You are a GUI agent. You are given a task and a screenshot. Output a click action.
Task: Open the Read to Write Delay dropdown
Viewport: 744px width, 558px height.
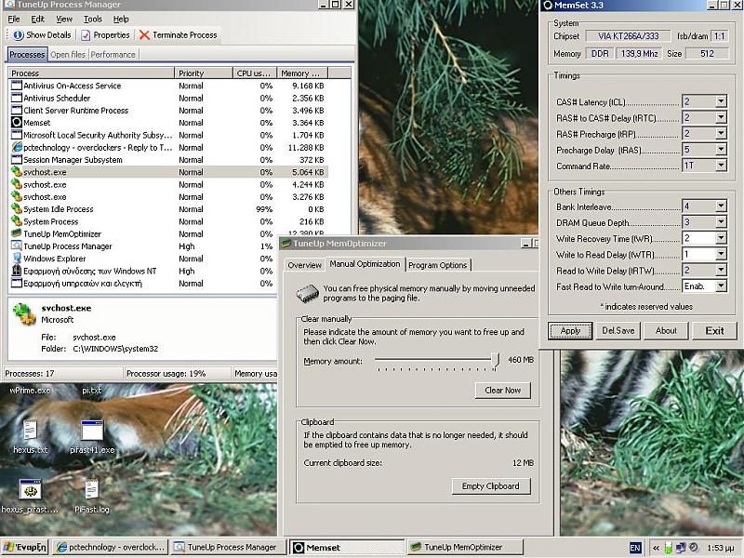tap(721, 270)
